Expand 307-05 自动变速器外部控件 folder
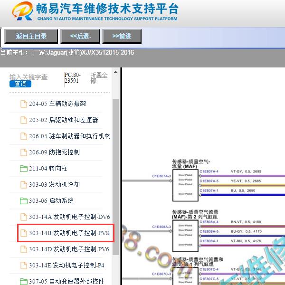 (66, 281)
